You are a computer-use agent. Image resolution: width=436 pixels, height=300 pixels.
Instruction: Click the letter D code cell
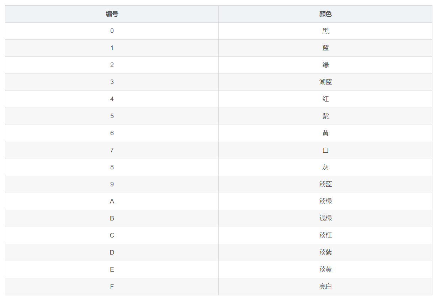112,252
